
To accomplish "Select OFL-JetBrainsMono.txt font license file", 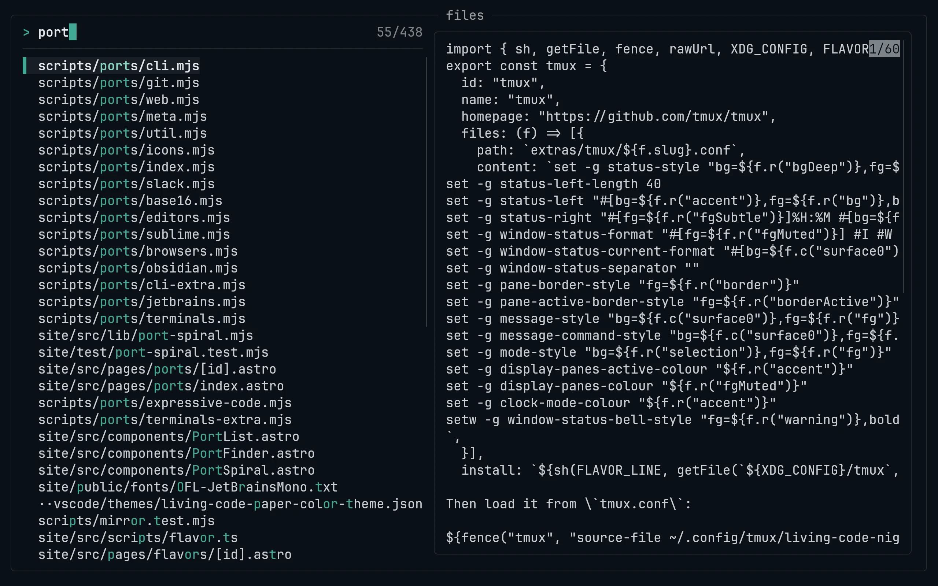I will pyautogui.click(x=188, y=487).
